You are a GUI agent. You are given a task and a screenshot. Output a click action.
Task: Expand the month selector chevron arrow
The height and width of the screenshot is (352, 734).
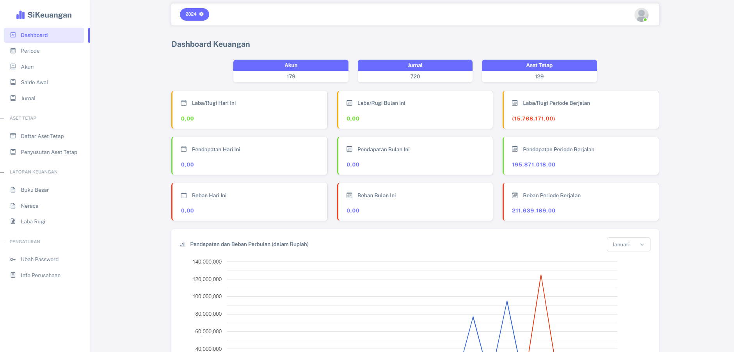point(642,244)
